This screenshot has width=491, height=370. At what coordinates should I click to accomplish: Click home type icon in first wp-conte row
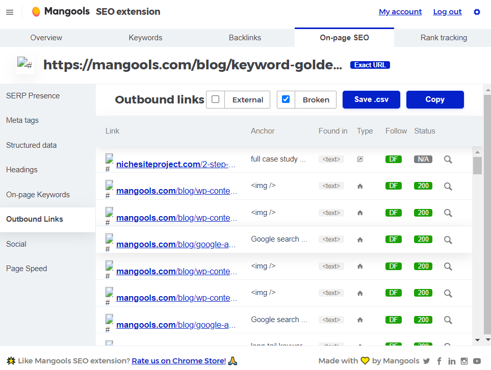[x=360, y=186]
